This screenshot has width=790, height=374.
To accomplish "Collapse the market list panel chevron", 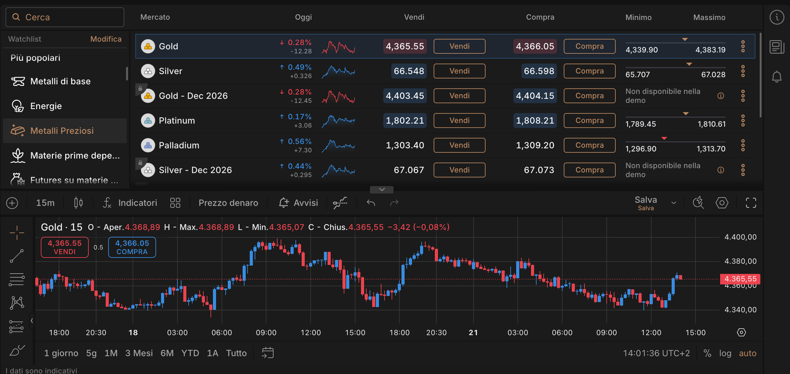I will 382,190.
